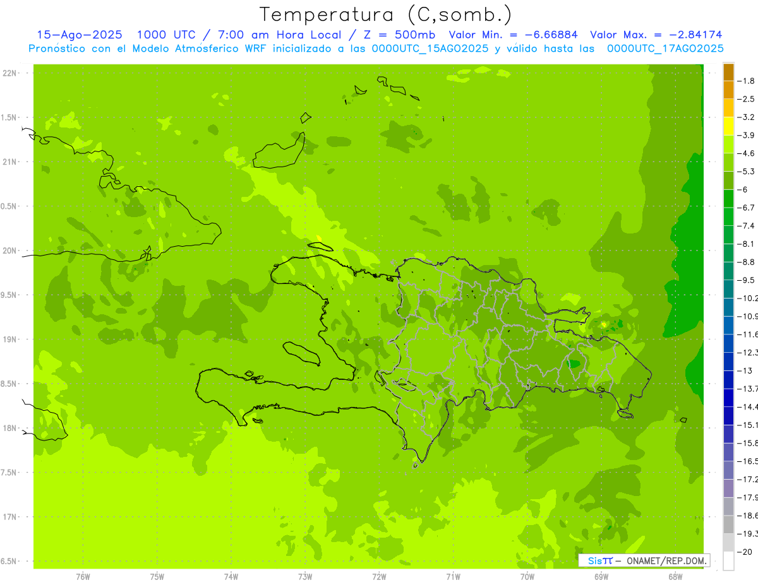Click the latitude label "17N"
Image resolution: width=758 pixels, height=585 pixels.
(10, 517)
